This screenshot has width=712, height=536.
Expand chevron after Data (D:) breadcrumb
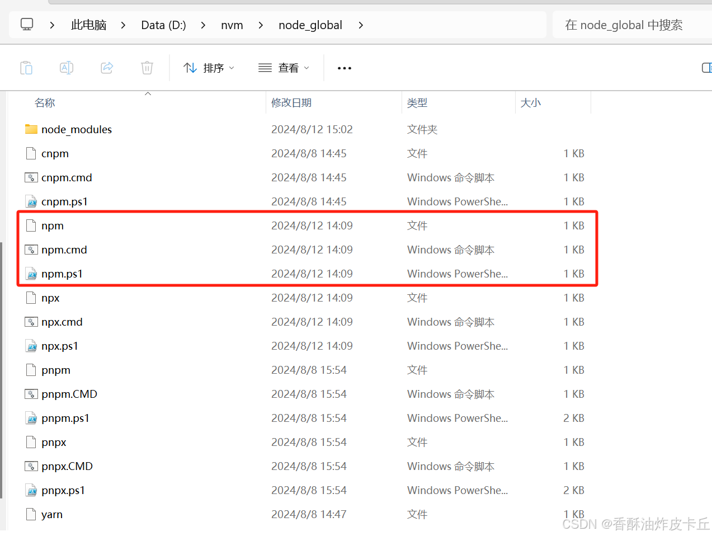coord(203,25)
